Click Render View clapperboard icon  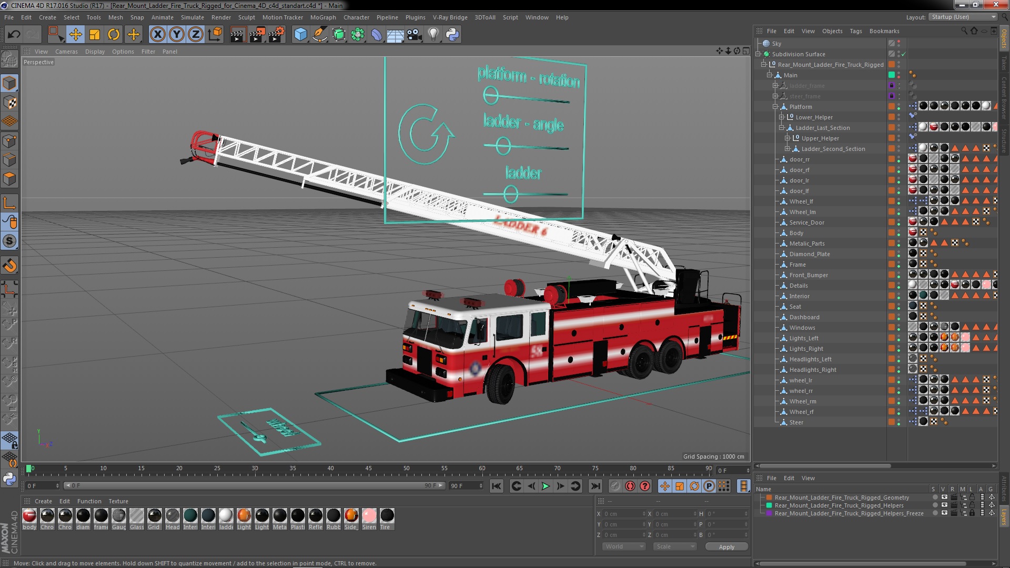tap(238, 35)
